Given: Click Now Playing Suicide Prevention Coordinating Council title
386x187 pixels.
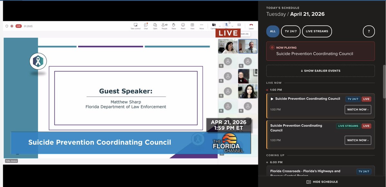Looking at the screenshot, I should click(x=315, y=54).
